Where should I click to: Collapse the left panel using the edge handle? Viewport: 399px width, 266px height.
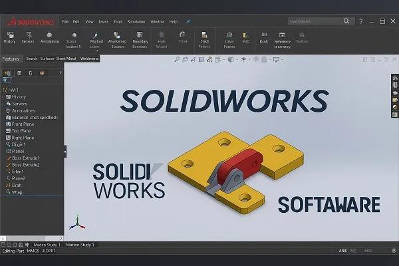click(x=65, y=152)
